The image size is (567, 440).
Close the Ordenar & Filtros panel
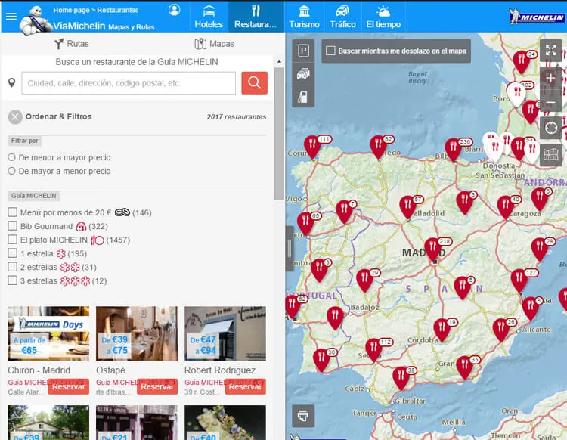pos(15,116)
